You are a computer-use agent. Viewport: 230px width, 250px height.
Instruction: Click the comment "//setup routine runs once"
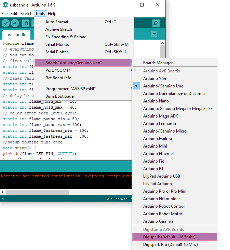click(x=32, y=142)
